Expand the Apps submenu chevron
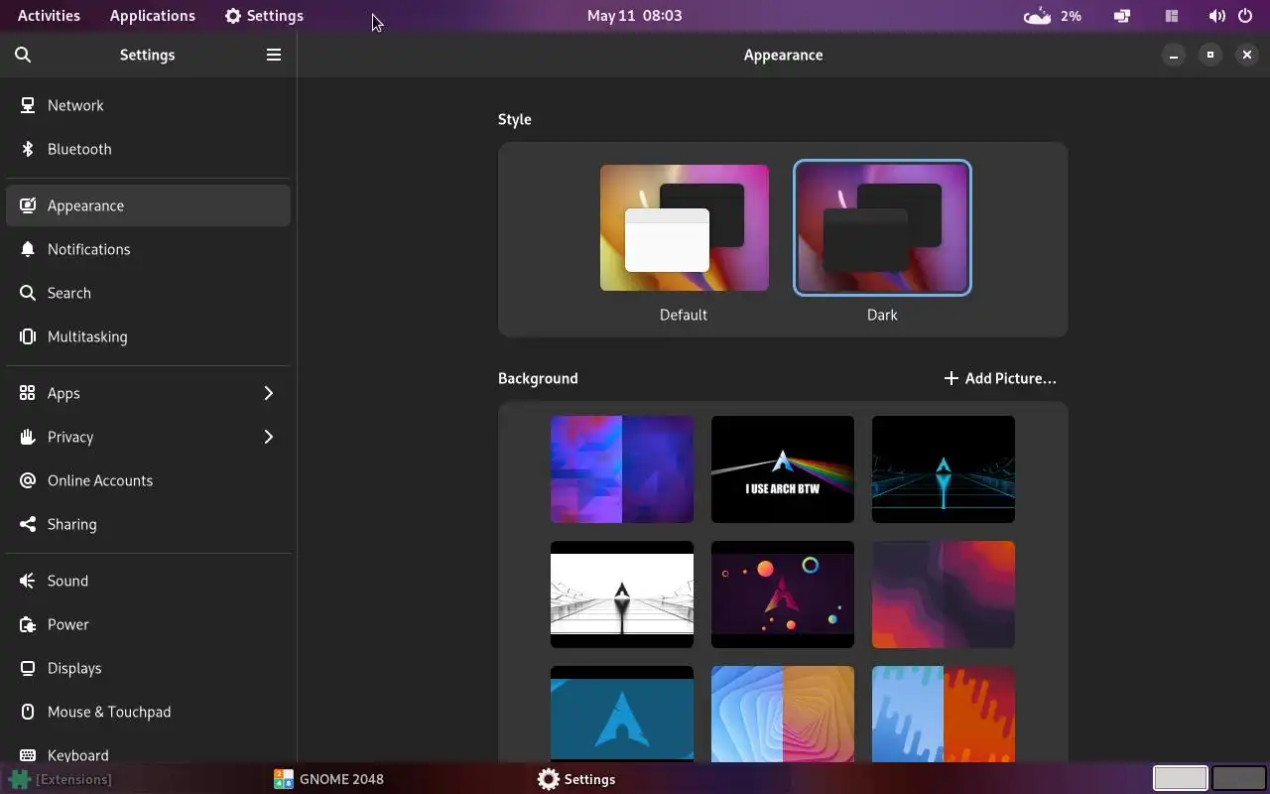The image size is (1270, 794). [268, 393]
